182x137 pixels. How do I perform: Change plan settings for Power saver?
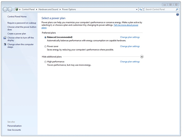click(x=130, y=46)
